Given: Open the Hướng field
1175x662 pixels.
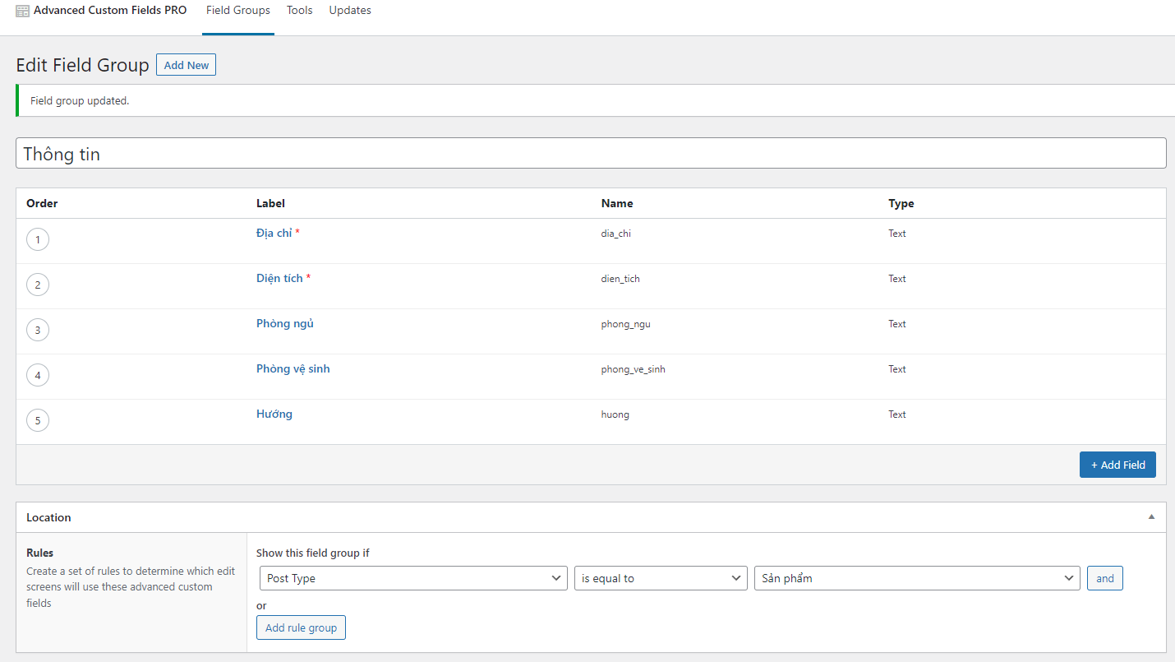Looking at the screenshot, I should [x=274, y=414].
